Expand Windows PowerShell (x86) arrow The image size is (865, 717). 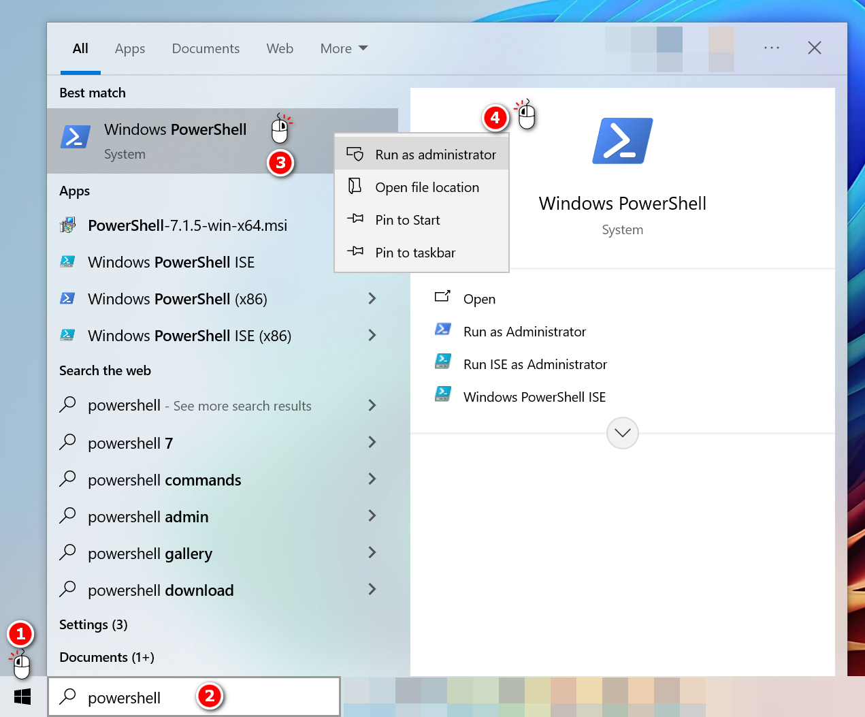372,298
